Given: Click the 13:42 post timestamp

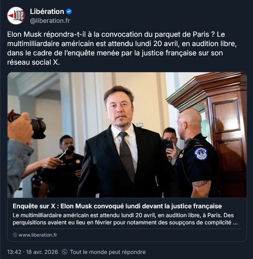Looking at the screenshot, I should click(x=14, y=252).
